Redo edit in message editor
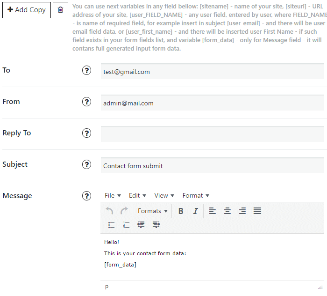 [124, 211]
